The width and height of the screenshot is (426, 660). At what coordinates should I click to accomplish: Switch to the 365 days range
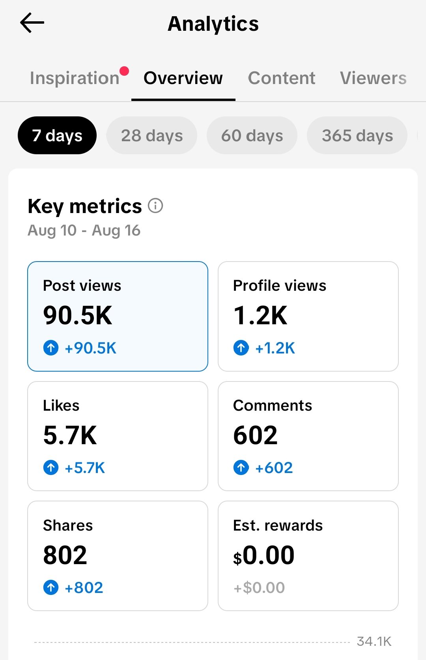(x=357, y=135)
